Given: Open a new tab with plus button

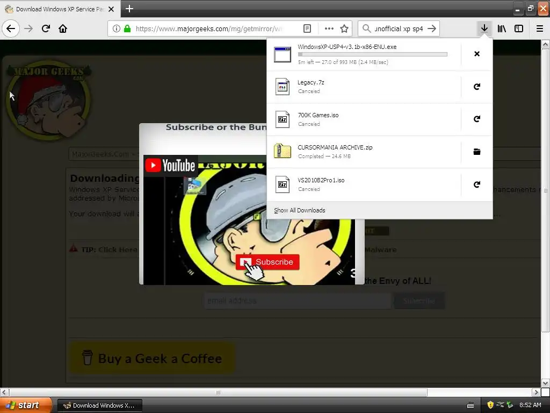Looking at the screenshot, I should click(129, 9).
